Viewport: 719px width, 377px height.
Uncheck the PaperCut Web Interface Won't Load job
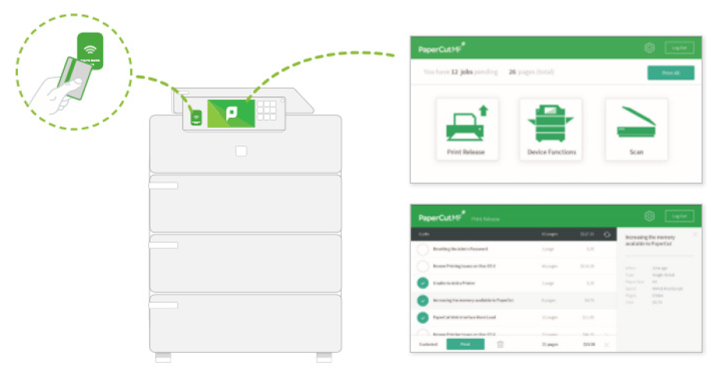coord(423,317)
